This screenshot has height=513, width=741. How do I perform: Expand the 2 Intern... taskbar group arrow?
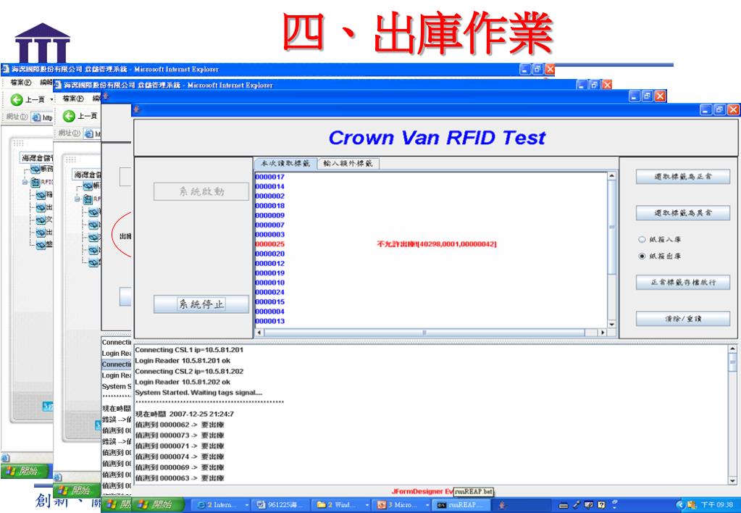247,505
